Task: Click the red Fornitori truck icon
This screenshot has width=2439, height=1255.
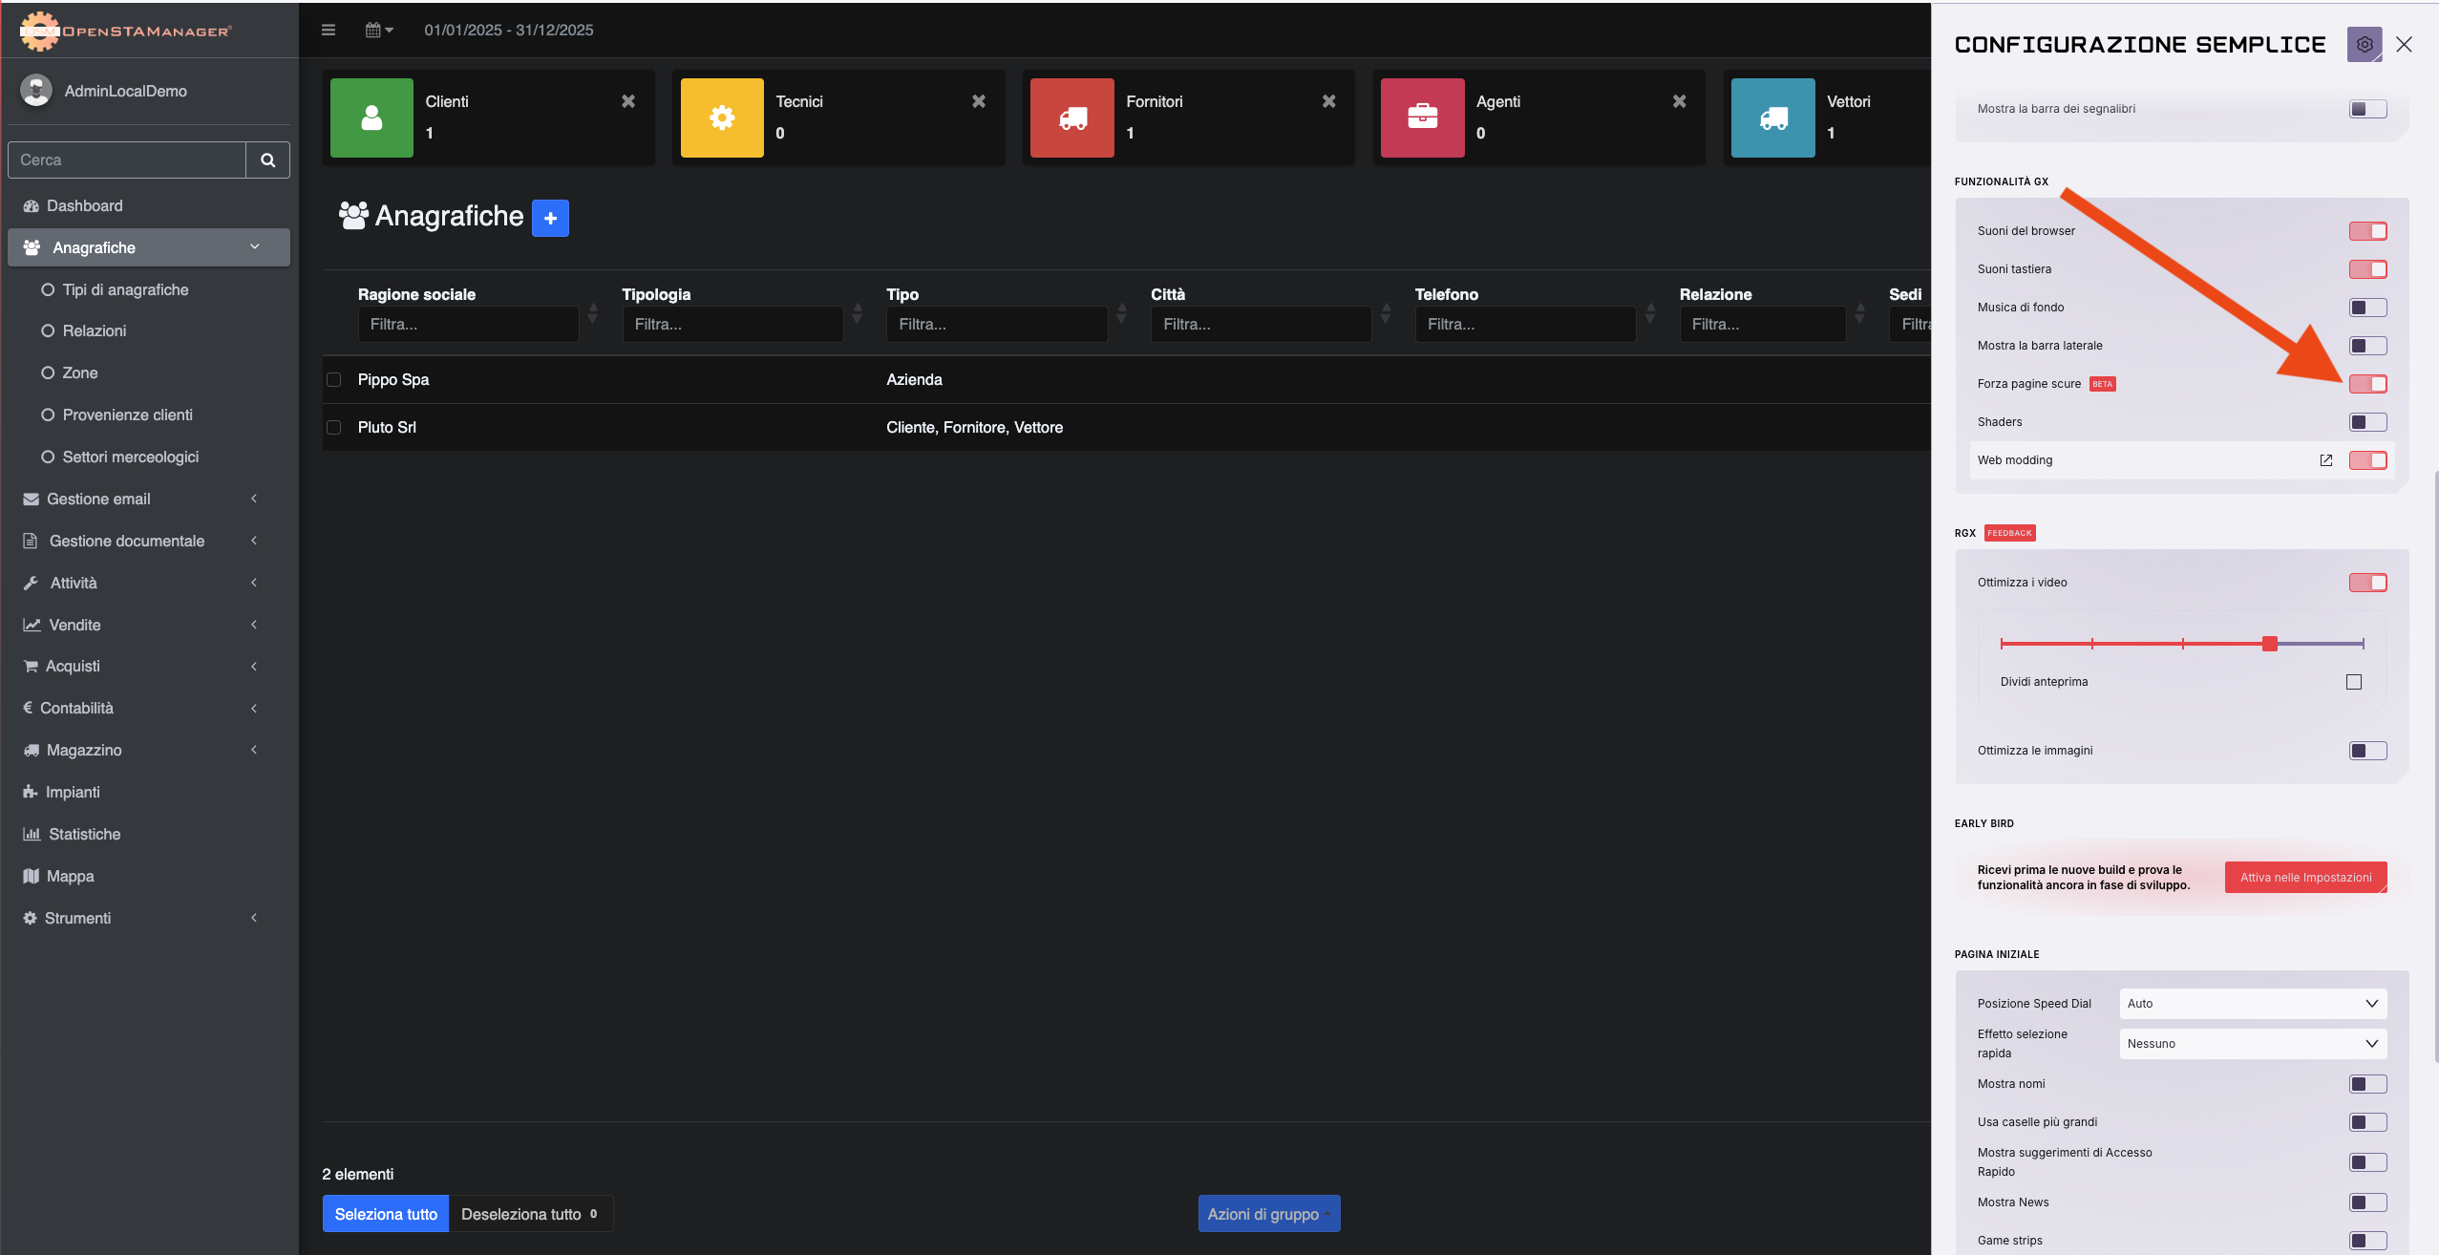Action: (x=1072, y=117)
